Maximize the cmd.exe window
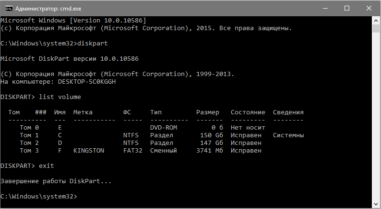The image size is (381, 209). [x=346, y=8]
